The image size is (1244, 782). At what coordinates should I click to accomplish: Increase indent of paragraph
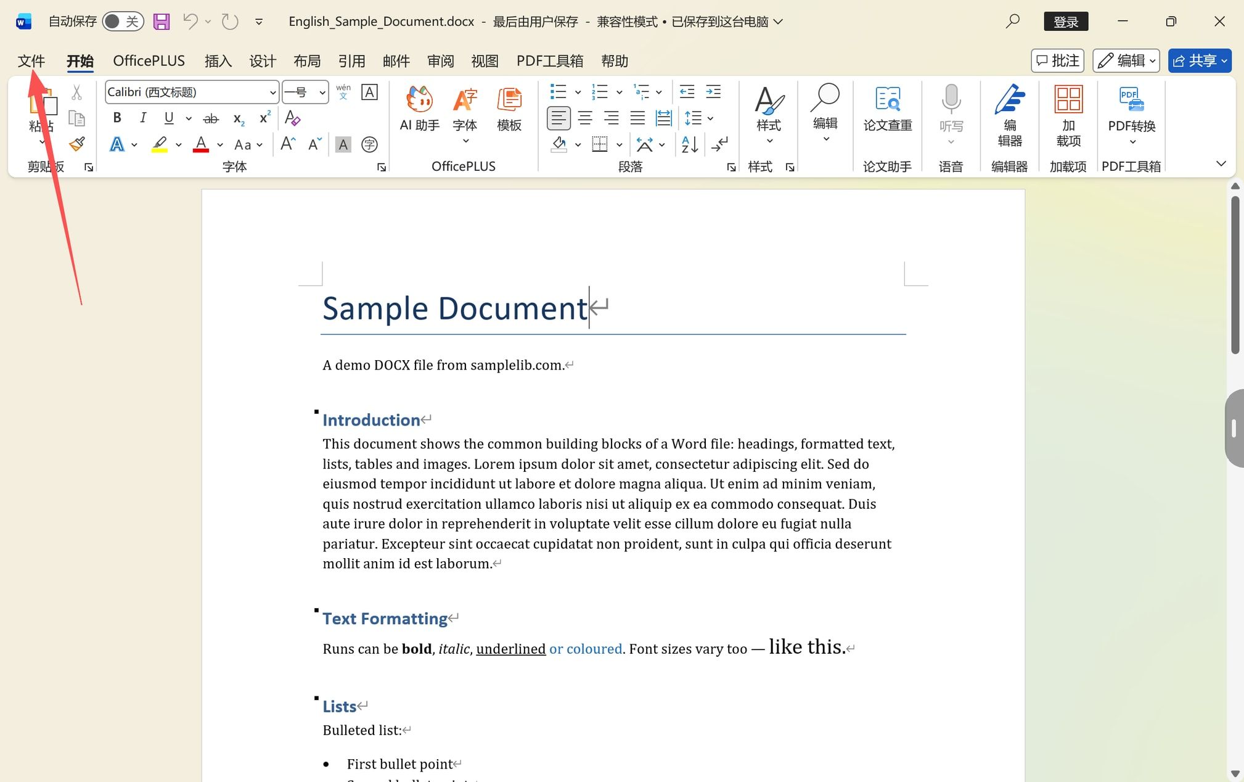(x=713, y=92)
